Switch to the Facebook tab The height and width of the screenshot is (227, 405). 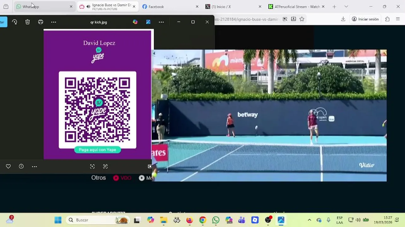point(170,7)
